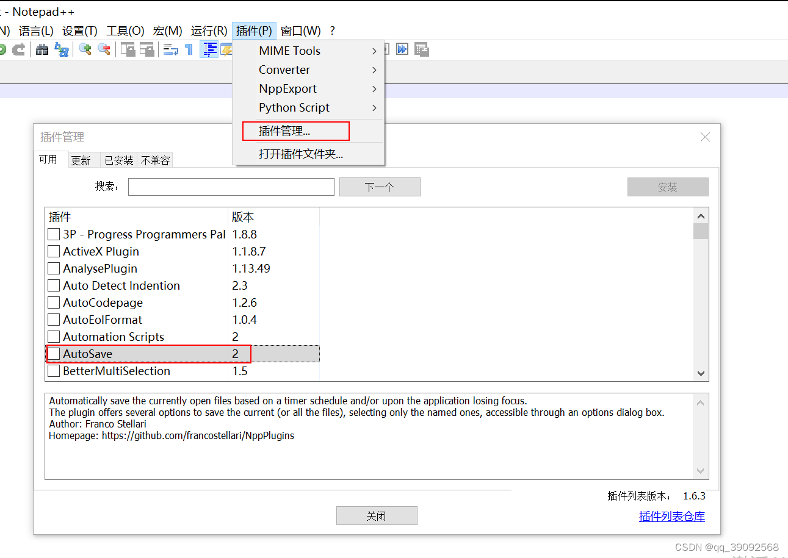
Task: Click the 插件 column header
Action: click(x=136, y=217)
